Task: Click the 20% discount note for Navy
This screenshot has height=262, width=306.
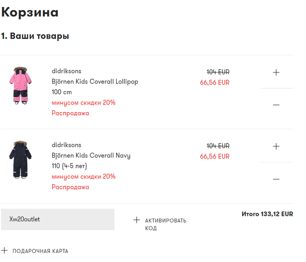Action: 83,177
